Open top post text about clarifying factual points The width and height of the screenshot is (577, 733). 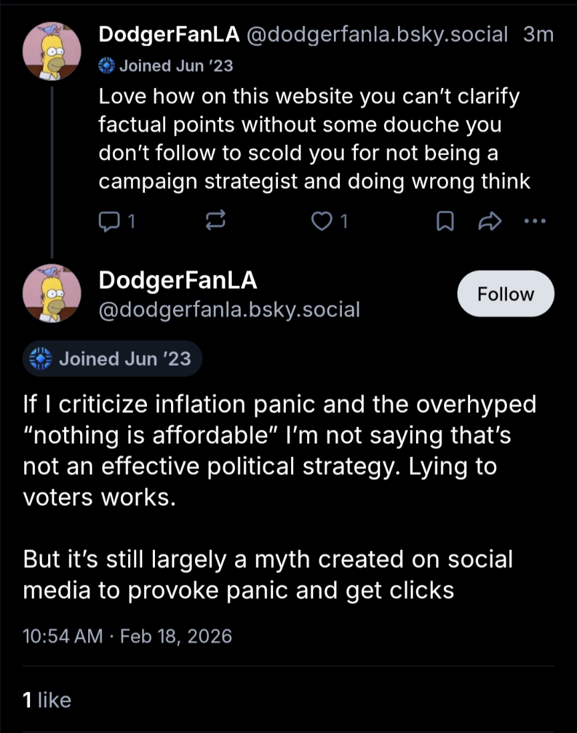click(314, 139)
